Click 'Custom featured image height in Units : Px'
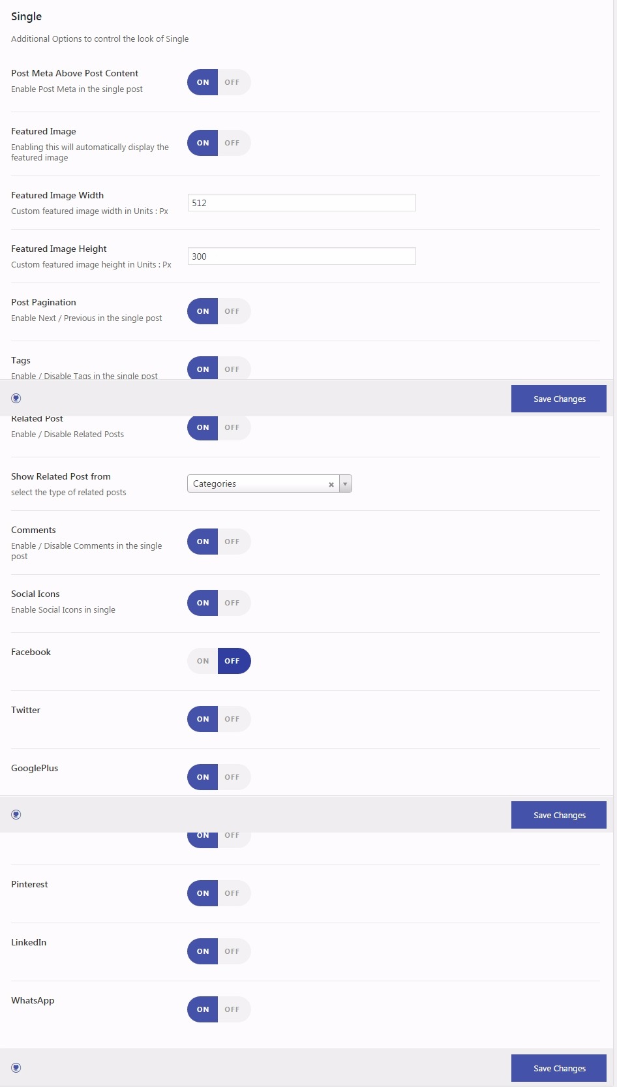Screen dimensions: 617x1087 coord(91,264)
